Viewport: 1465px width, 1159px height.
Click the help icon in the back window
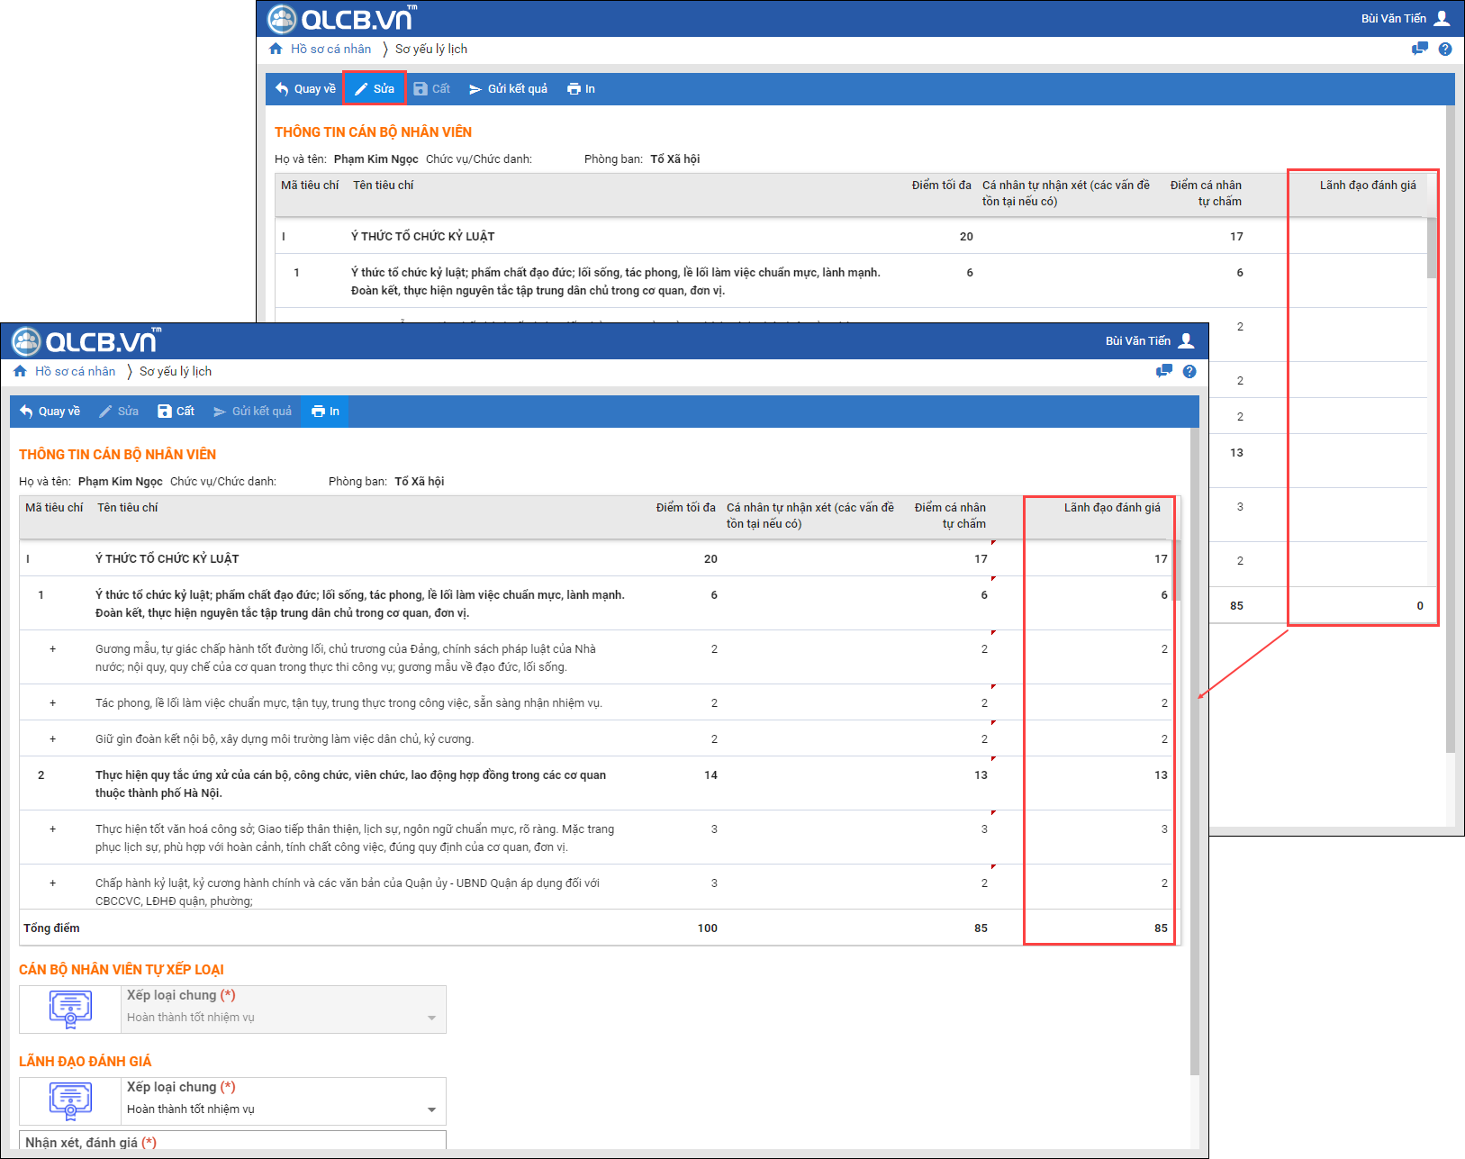click(1445, 49)
